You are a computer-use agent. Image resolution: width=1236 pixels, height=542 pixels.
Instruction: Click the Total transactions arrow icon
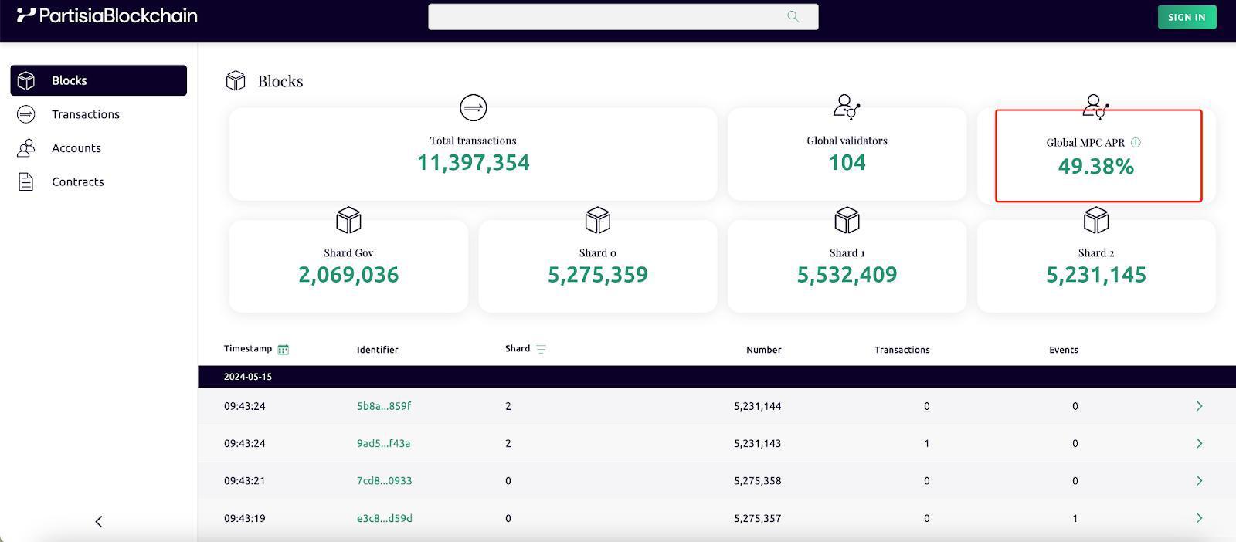[x=473, y=107]
